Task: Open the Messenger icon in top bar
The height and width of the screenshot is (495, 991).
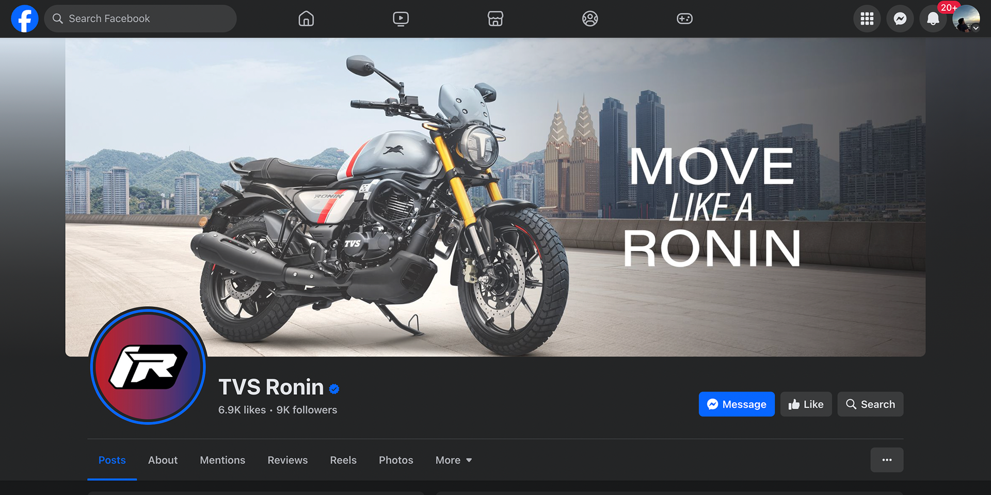Action: click(900, 19)
